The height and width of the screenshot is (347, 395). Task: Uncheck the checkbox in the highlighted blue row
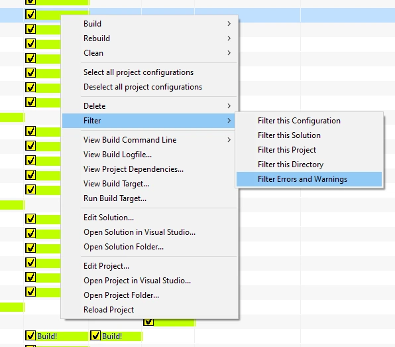tap(30, 15)
